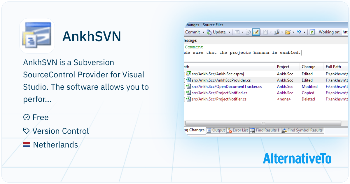Click inside the commit message text area
The width and height of the screenshot is (350, 184).
[x=267, y=53]
